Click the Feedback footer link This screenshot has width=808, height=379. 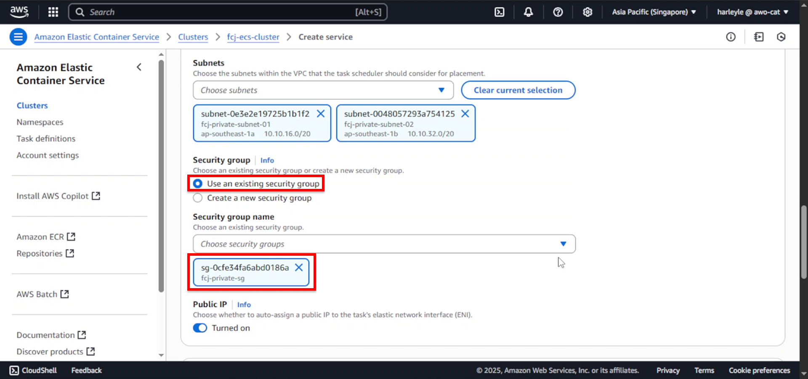pos(86,370)
